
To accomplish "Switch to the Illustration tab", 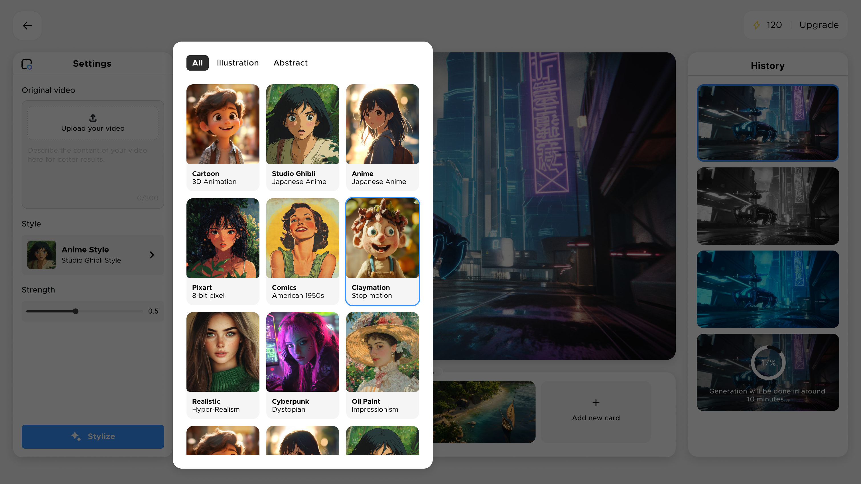I will point(238,63).
